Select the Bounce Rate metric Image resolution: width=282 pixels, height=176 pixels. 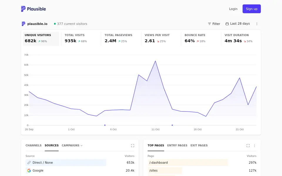[201, 39]
